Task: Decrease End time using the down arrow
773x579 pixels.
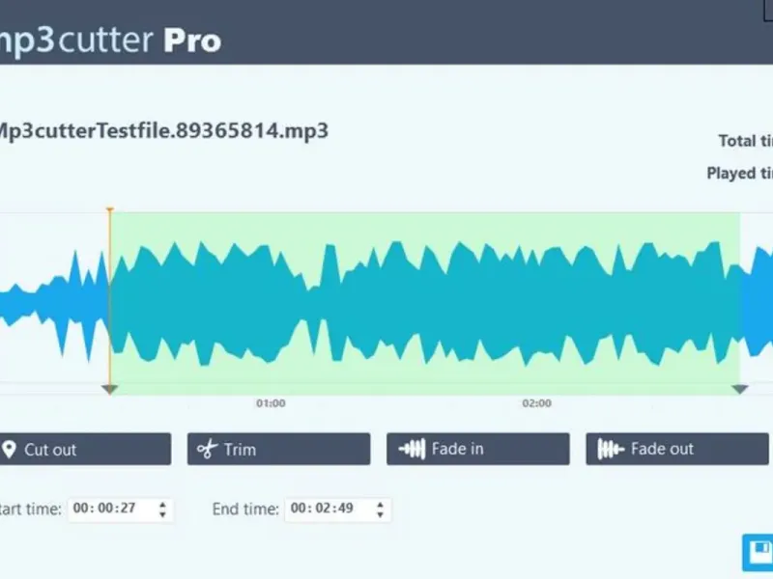Action: pos(380,513)
